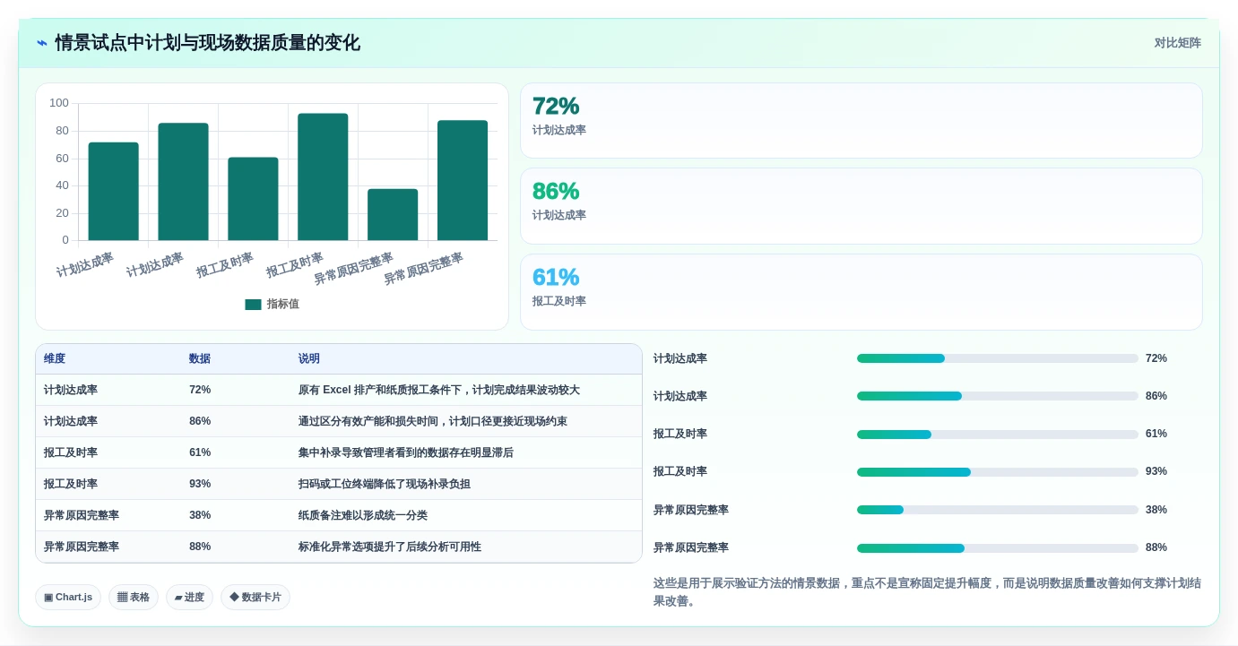Click the shortest bar in the chart
This screenshot has width=1238, height=646.
[393, 214]
